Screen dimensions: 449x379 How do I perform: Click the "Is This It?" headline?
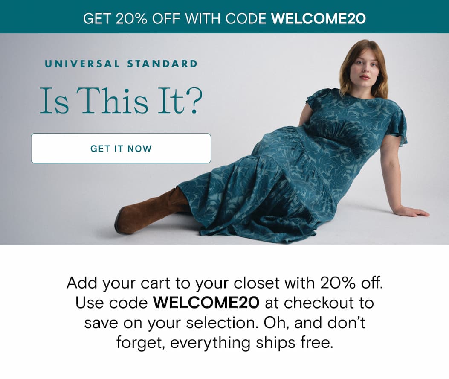tap(121, 101)
